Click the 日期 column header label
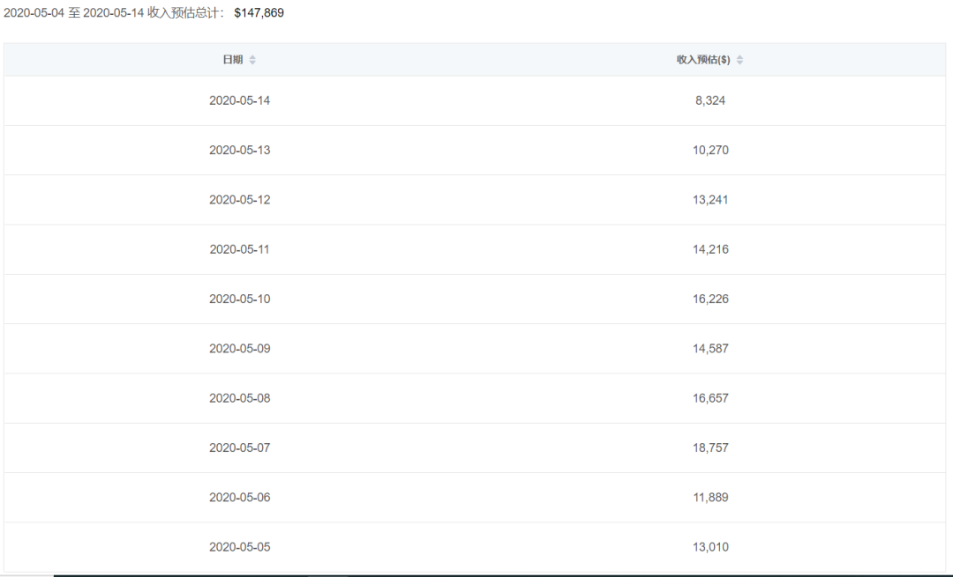The image size is (953, 577). (x=232, y=60)
